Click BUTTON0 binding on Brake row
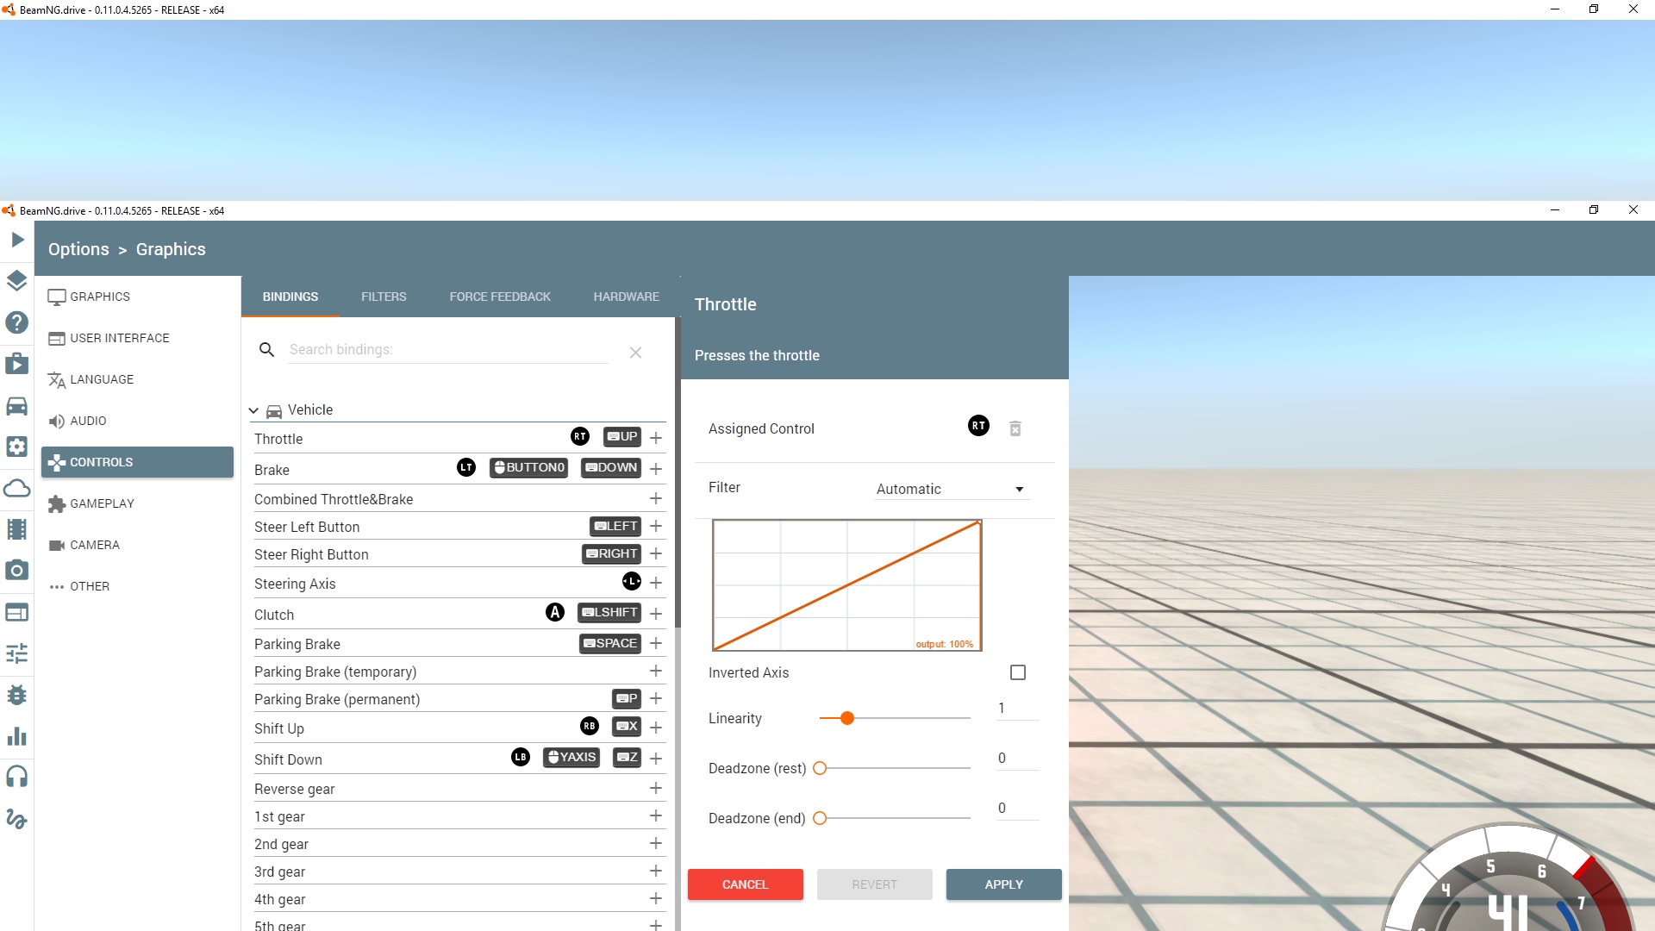Screen dimensions: 1655x931 529,468
